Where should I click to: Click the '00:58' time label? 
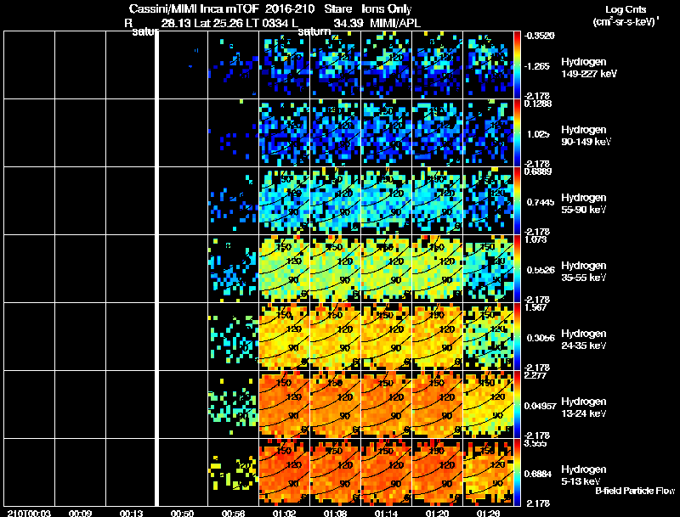233,513
